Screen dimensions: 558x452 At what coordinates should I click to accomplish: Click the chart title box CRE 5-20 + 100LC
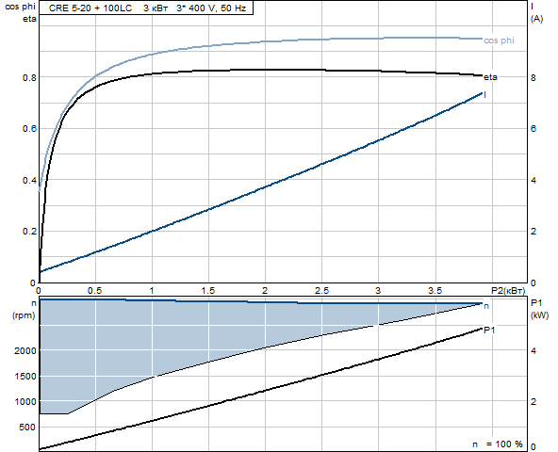[146, 8]
